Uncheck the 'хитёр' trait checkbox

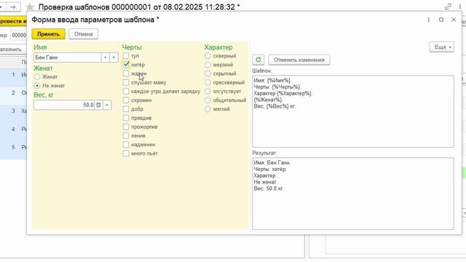[126, 65]
